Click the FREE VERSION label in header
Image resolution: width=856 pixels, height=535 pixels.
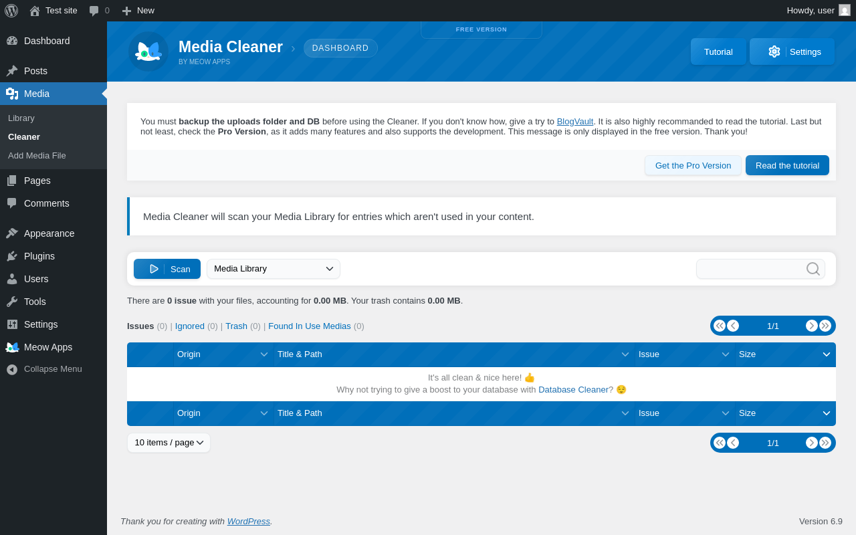tap(481, 29)
